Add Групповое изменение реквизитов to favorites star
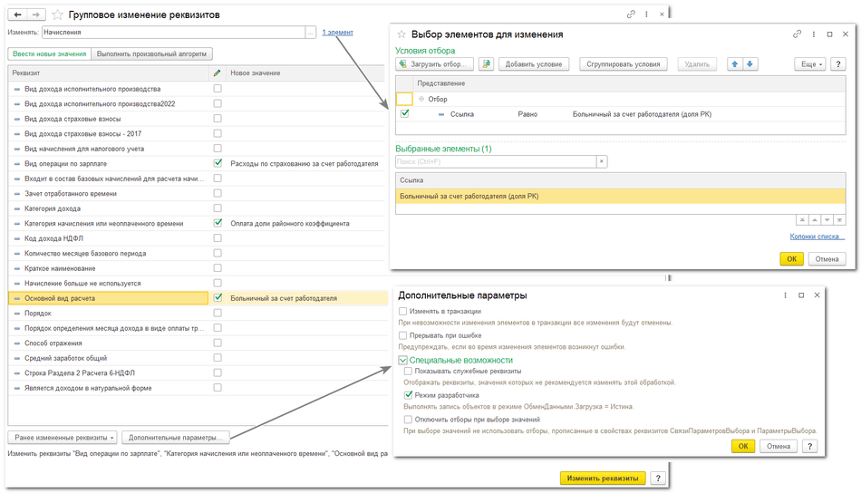Image resolution: width=861 pixels, height=493 pixels. [x=58, y=15]
